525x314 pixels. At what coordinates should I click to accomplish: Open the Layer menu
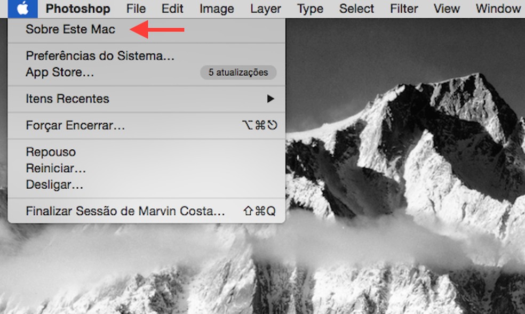point(265,8)
